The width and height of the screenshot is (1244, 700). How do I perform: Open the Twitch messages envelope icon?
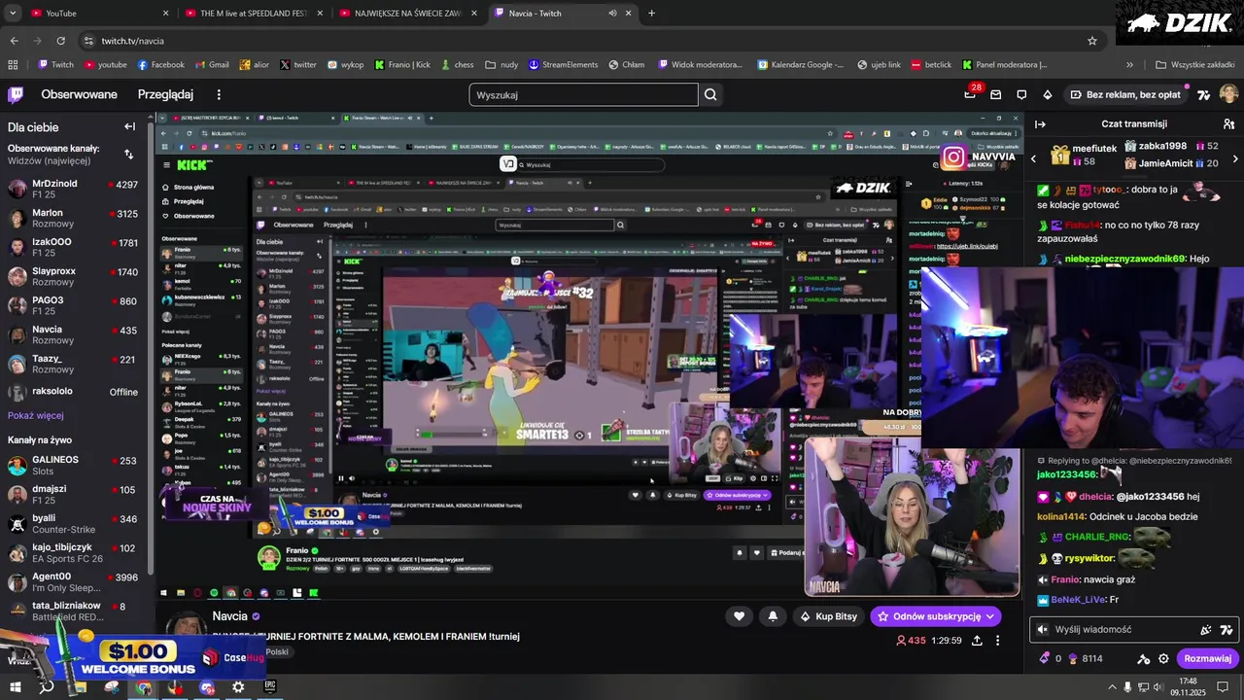click(996, 94)
